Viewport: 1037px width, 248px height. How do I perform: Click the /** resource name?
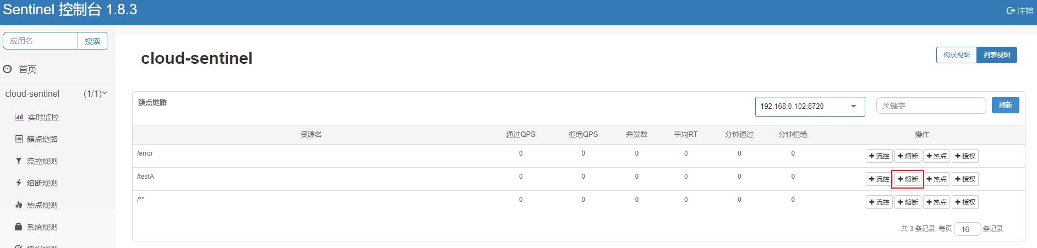140,200
